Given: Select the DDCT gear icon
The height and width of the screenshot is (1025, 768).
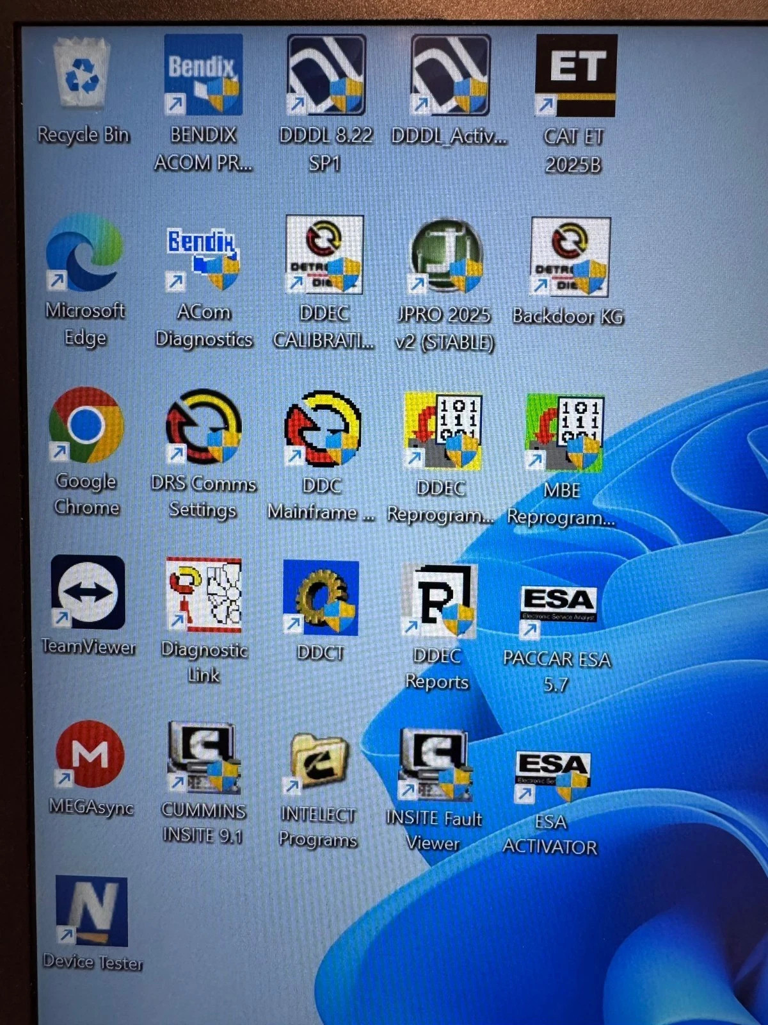Looking at the screenshot, I should tap(321, 598).
